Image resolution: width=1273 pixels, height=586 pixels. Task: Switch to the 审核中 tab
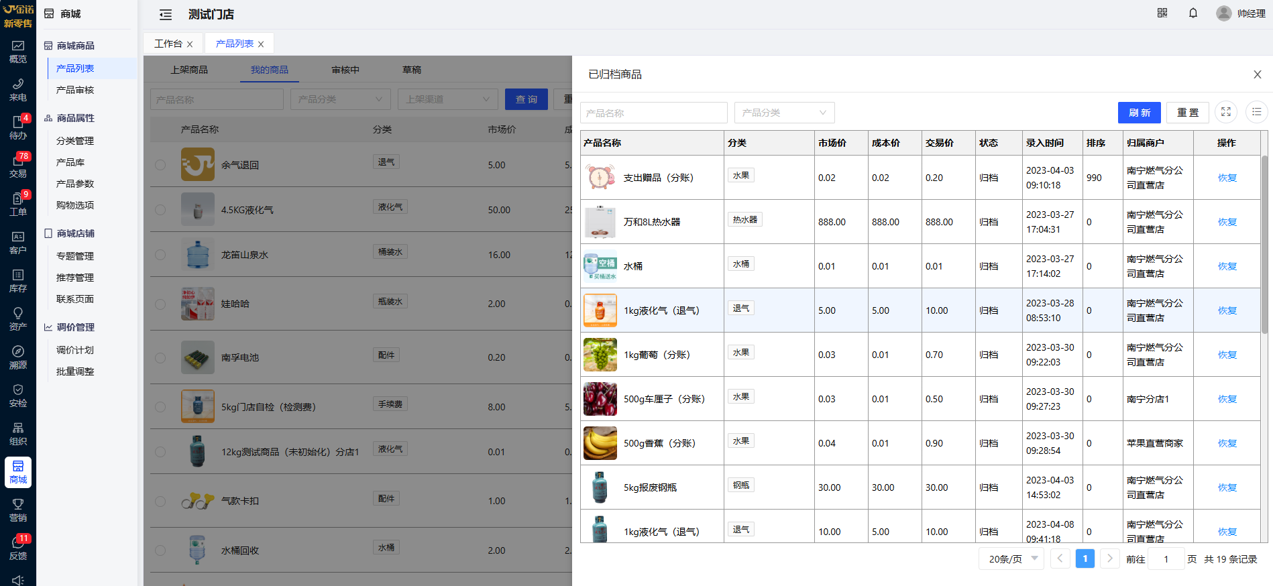click(x=345, y=70)
